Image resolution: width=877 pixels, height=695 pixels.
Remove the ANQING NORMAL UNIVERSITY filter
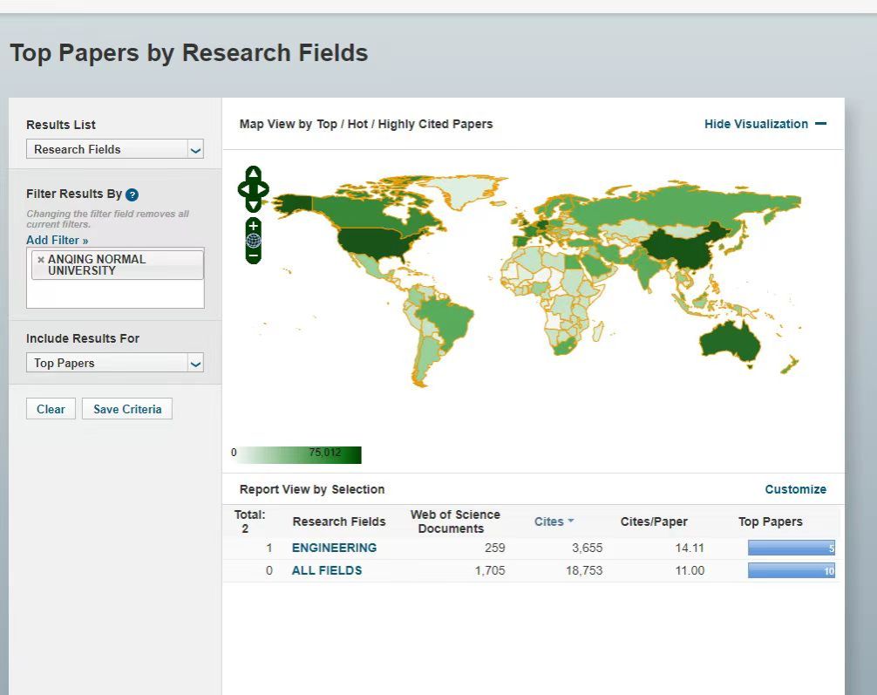40,260
